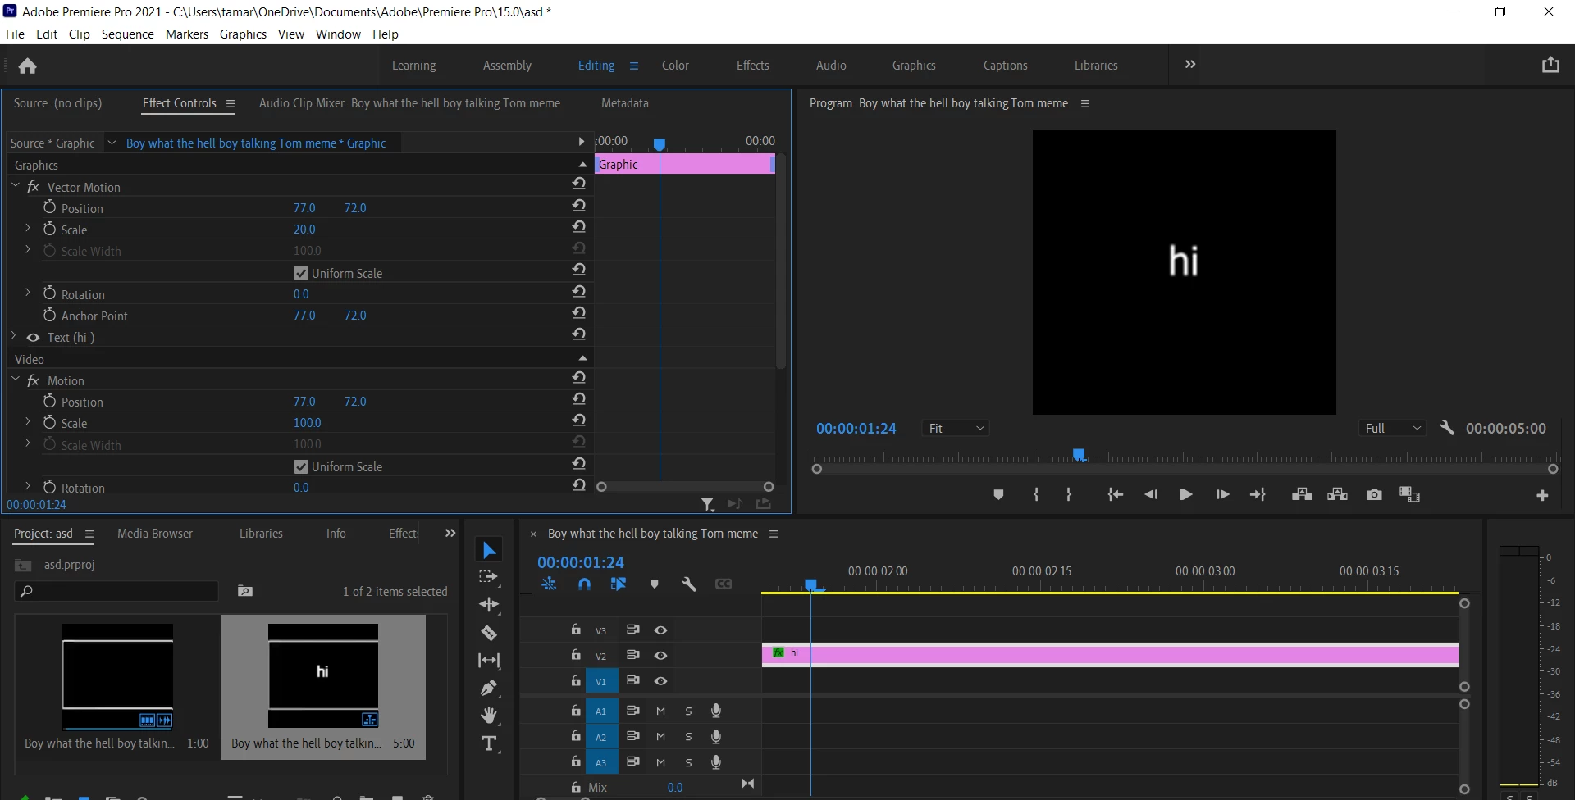Toggle V3 track output eye
The height and width of the screenshot is (800, 1575).
[660, 630]
